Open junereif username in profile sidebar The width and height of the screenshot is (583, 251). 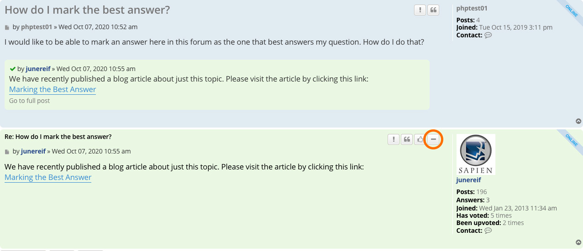pyautogui.click(x=468, y=180)
